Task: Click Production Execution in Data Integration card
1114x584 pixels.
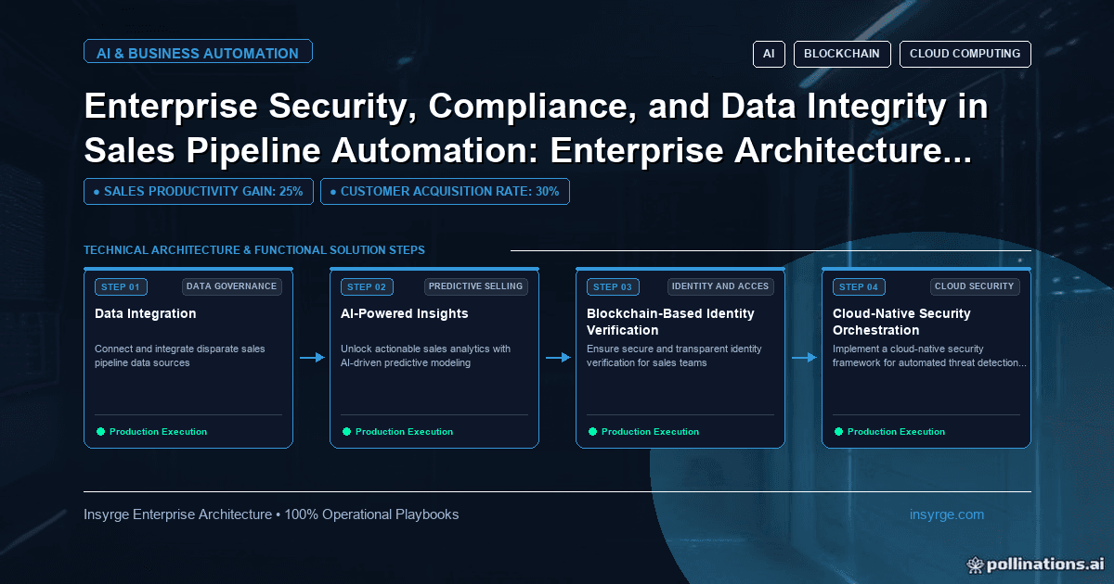Action: tap(158, 432)
